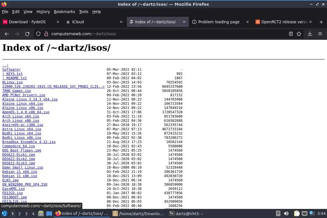This screenshot has height=218, width=327.
Task: Open !_KEYS.txt file link
Action: [12, 74]
